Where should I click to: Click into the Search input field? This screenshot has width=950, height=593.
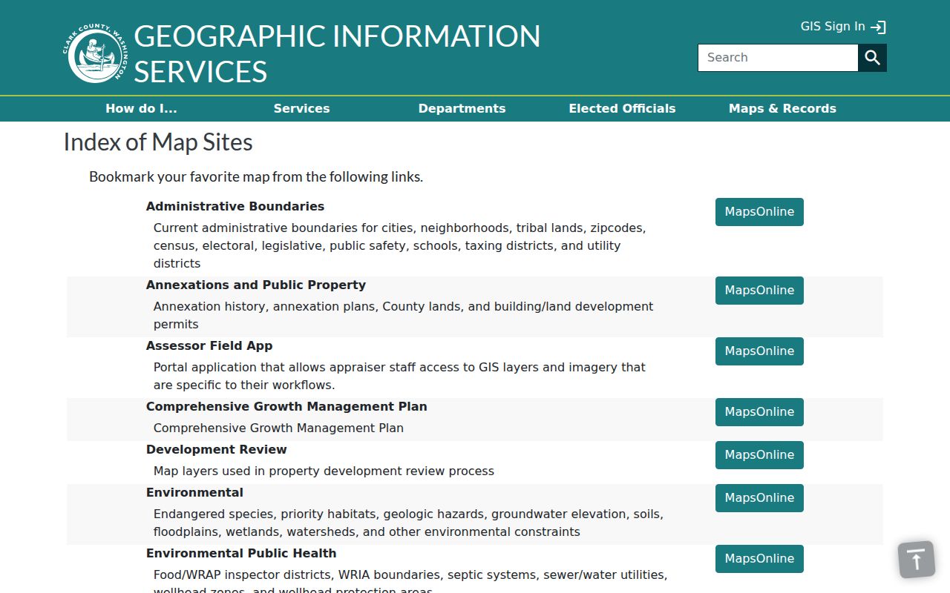coord(778,58)
